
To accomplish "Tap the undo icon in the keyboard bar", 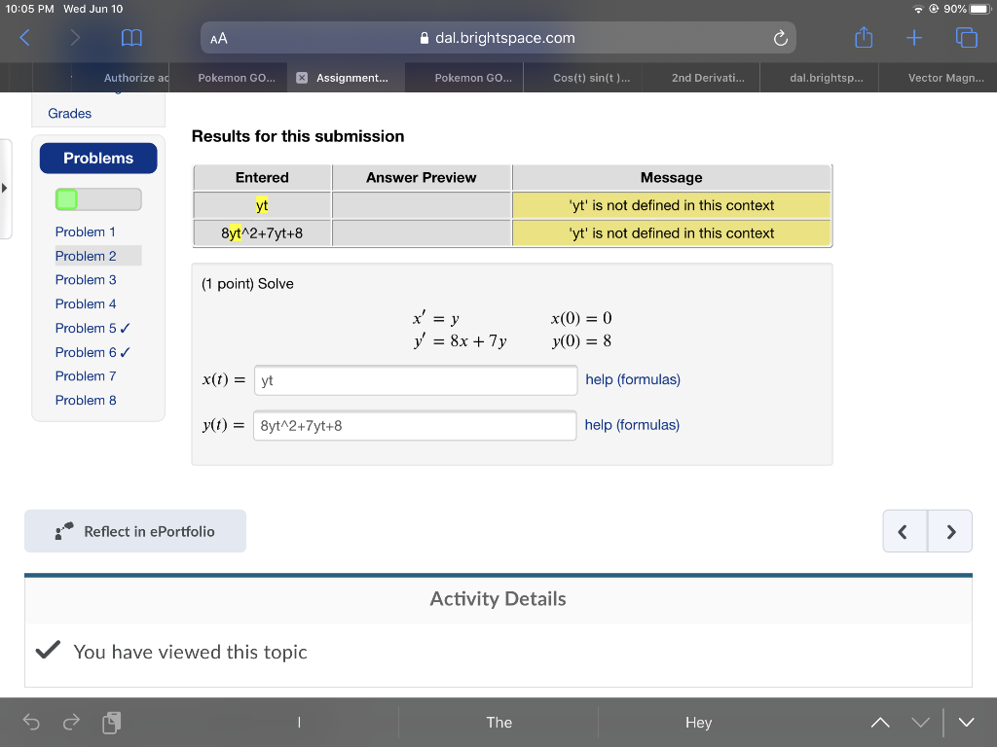I will pyautogui.click(x=30, y=723).
